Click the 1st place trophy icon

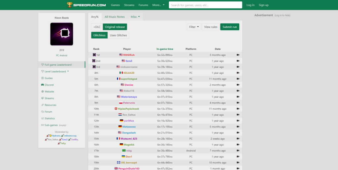[94, 55]
